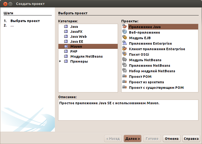Click the Проект из архетипа Maven icon
The width and height of the screenshot is (202, 144).
(125, 82)
